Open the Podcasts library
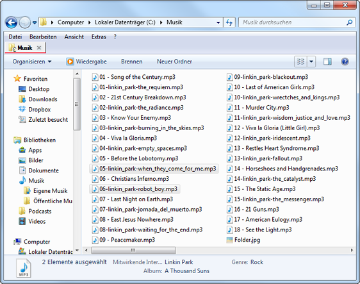The height and width of the screenshot is (284, 360). pos(35,211)
